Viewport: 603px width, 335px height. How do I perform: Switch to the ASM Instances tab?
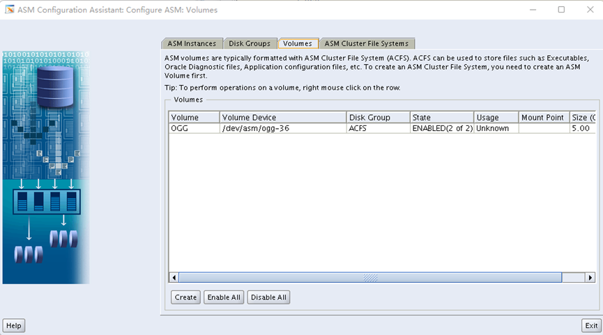point(192,43)
